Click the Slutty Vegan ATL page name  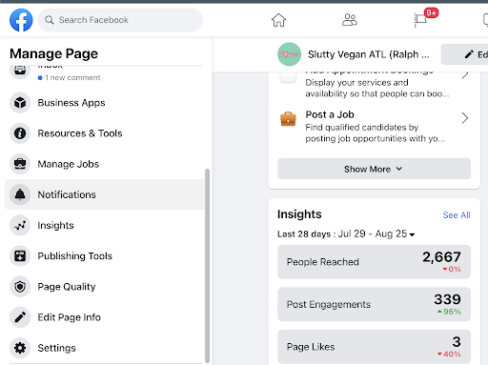[x=369, y=54]
